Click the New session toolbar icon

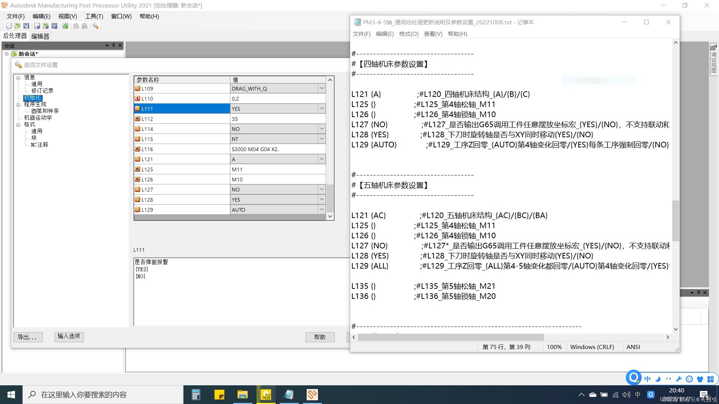click(9, 26)
